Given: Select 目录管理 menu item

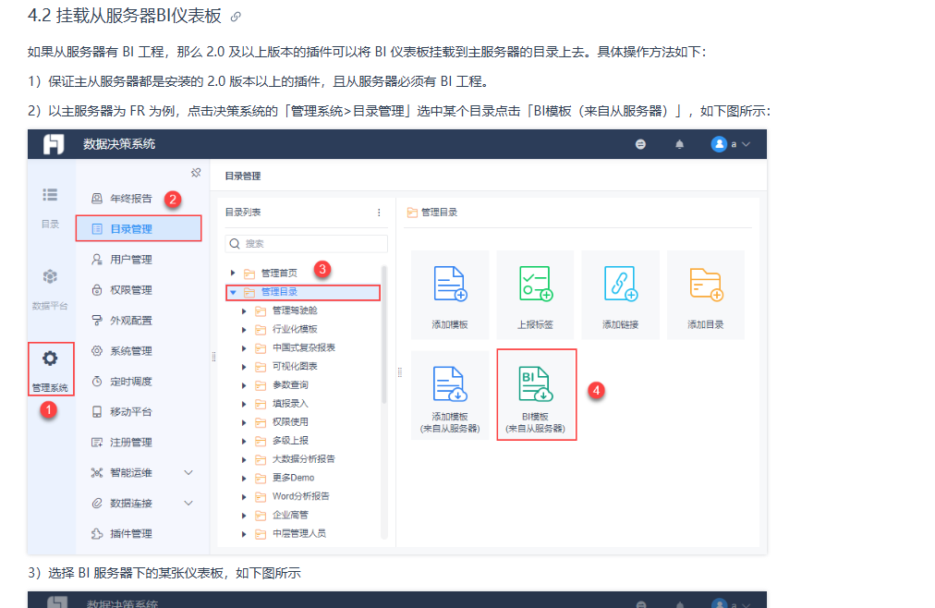Looking at the screenshot, I should click(139, 229).
